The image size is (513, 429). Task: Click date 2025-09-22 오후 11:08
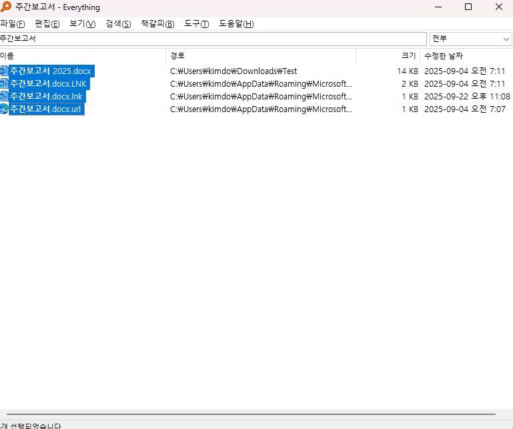click(x=467, y=97)
